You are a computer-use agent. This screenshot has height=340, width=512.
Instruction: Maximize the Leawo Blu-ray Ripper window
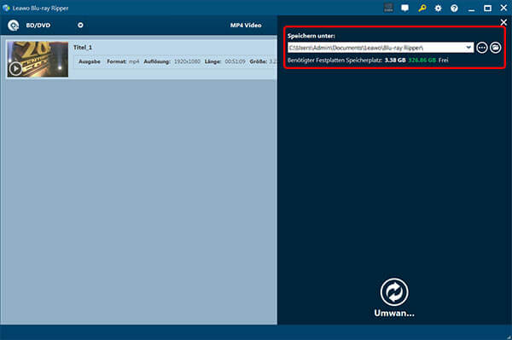(x=487, y=9)
